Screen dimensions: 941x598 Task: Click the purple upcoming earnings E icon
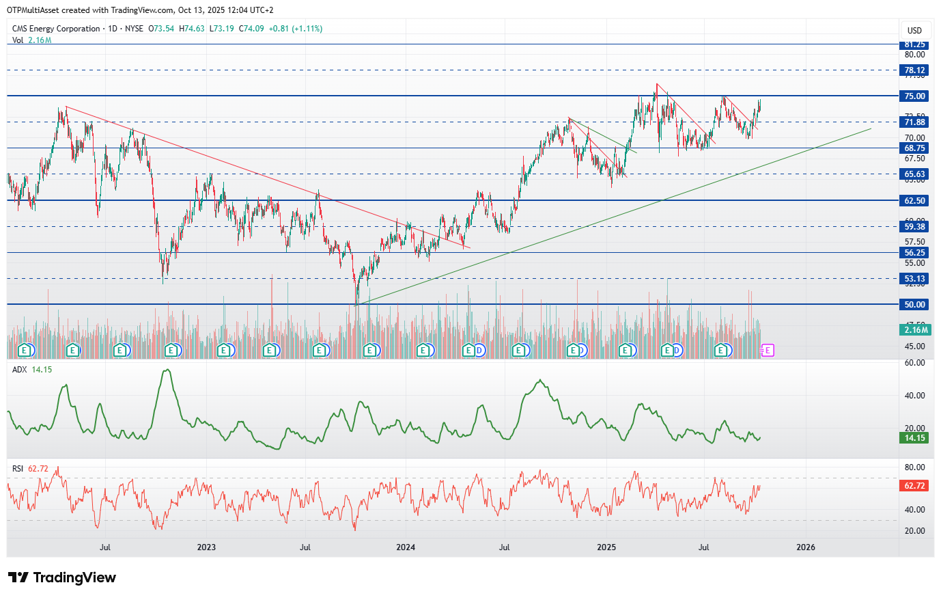[x=768, y=351]
